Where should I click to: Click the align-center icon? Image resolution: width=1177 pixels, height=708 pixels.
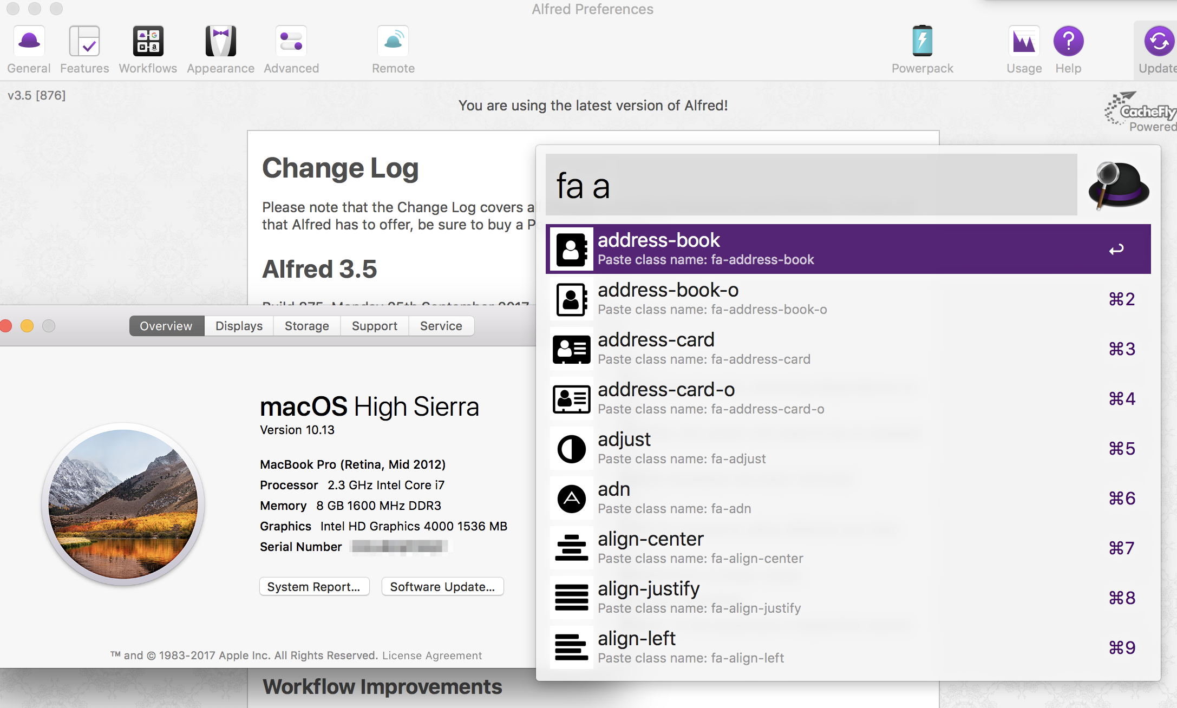(x=572, y=548)
